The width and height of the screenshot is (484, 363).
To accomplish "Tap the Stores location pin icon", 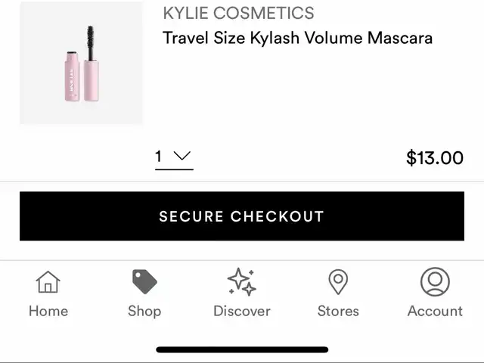I will coord(338,282).
